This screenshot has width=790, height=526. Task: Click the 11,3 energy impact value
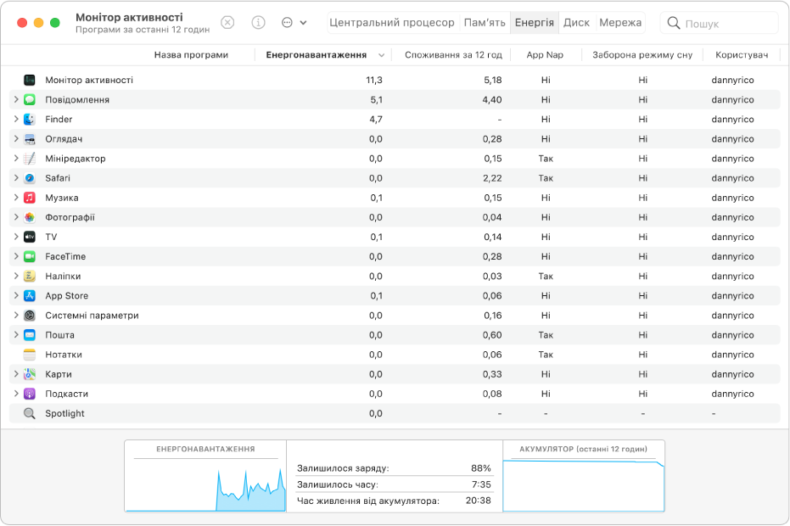pyautogui.click(x=374, y=80)
